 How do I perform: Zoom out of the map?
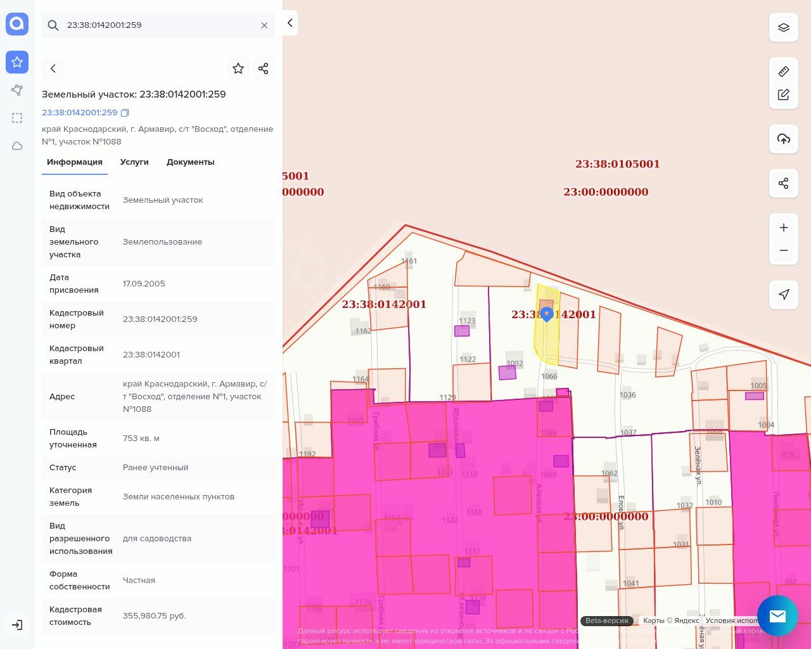point(784,250)
